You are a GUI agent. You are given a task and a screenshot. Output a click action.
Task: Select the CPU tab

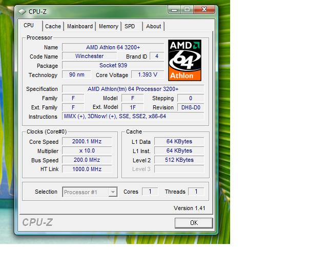pos(29,26)
